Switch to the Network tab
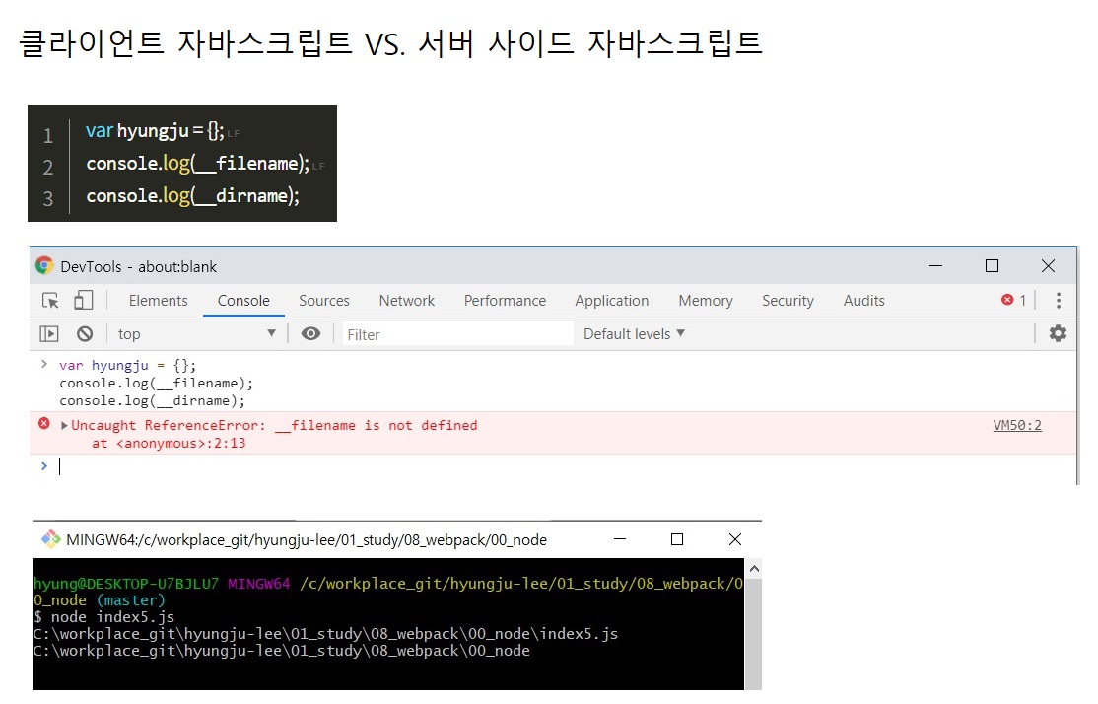The height and width of the screenshot is (704, 1098). 406,301
